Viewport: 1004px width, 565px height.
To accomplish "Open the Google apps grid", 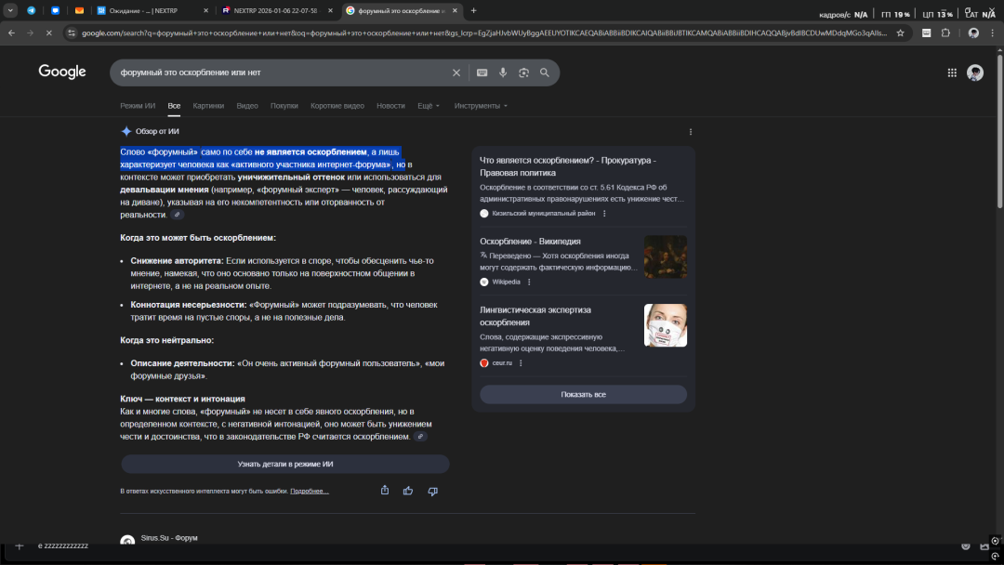I will (x=952, y=72).
